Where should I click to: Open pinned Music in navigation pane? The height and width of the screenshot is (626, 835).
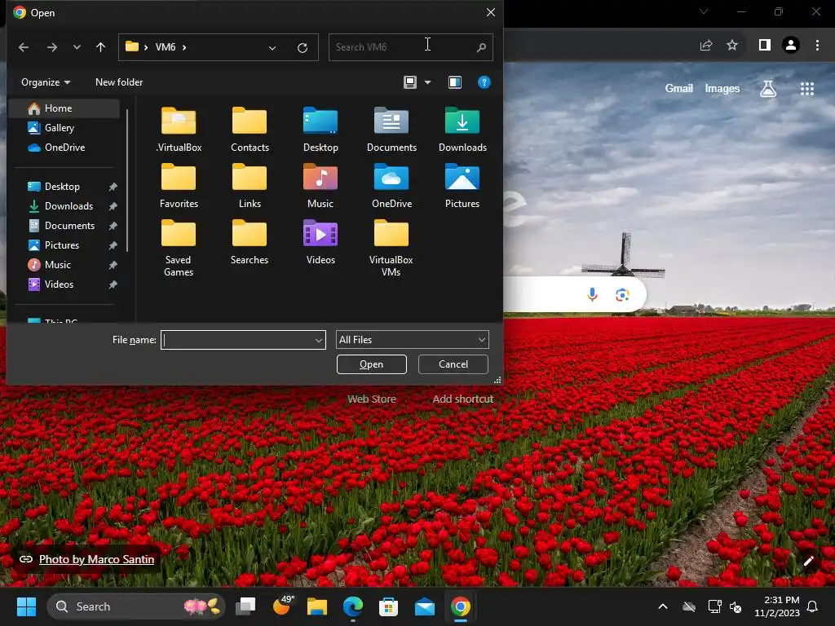pyautogui.click(x=58, y=265)
